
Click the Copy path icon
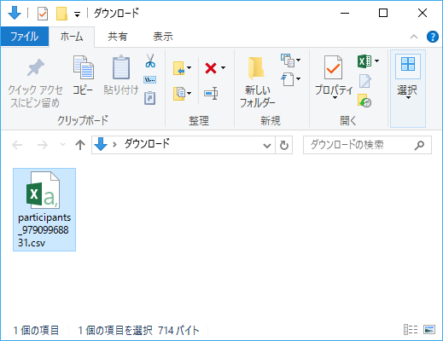[x=150, y=80]
